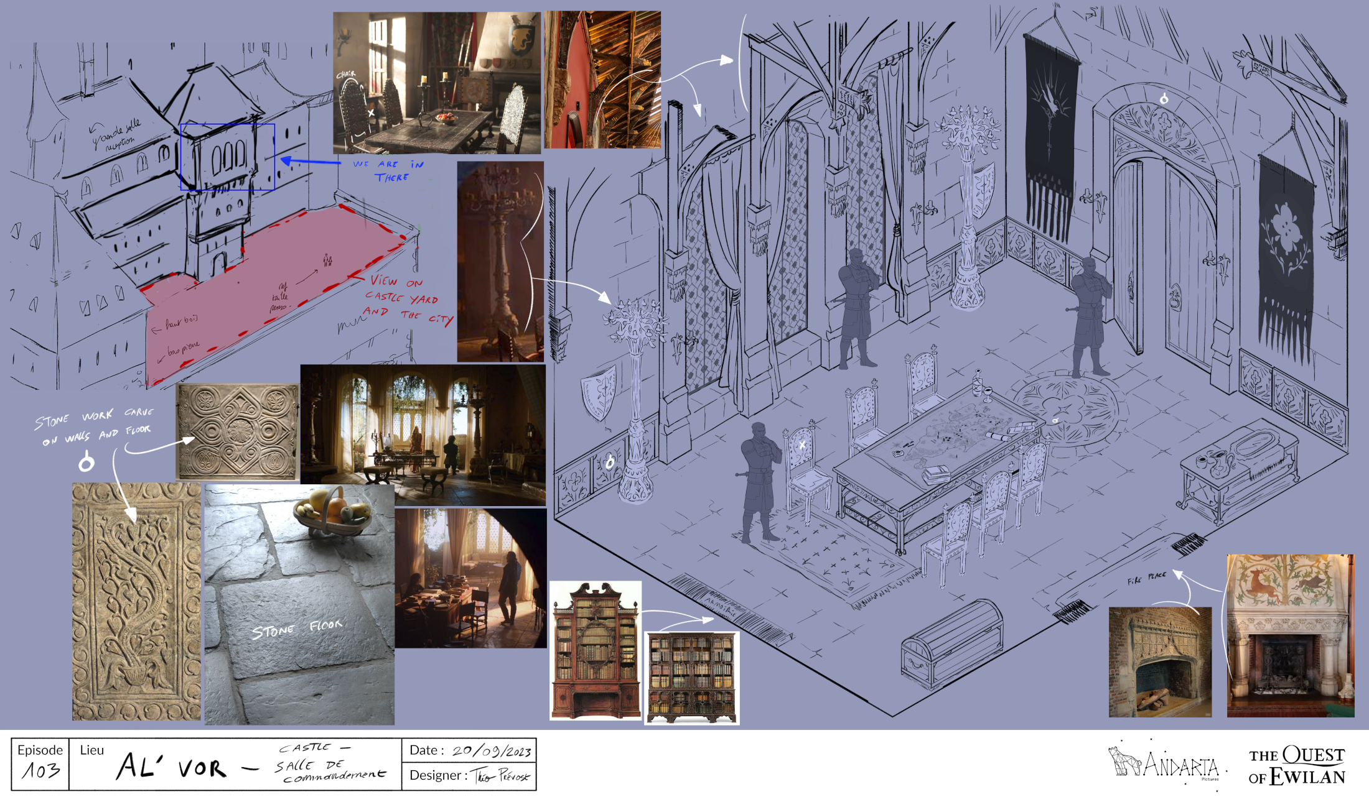
Task: Open the dining room chair reference photo
Action: (436, 83)
